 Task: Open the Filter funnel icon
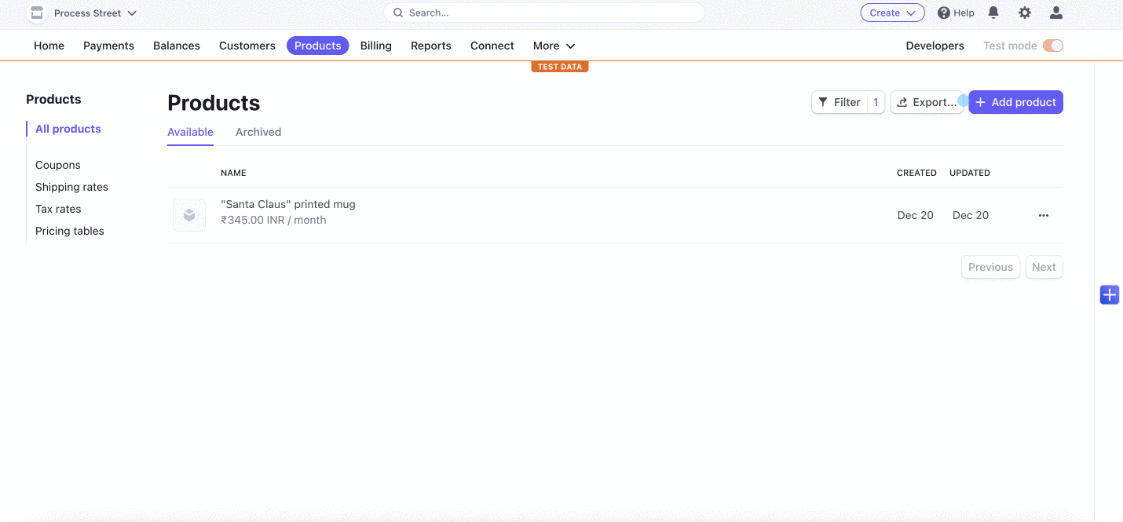823,102
